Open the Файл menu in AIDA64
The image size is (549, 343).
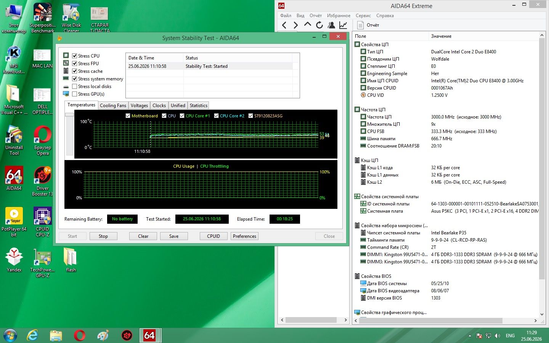286,16
